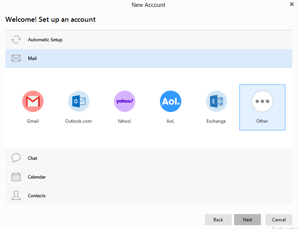Choose the Outlook.com icon
298x229 pixels.
click(x=78, y=101)
